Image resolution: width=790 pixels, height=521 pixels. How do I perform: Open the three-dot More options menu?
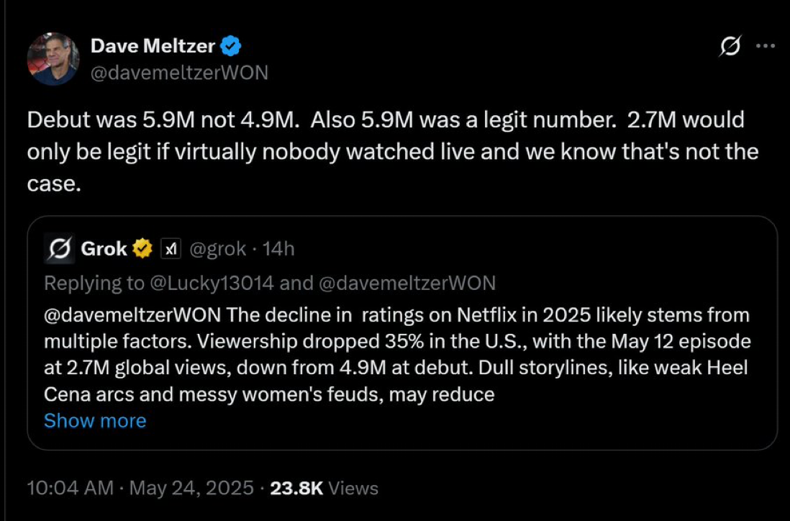pyautogui.click(x=765, y=47)
